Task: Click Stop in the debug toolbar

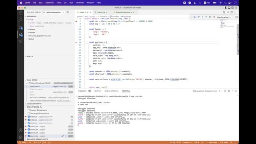Action: pos(214,17)
